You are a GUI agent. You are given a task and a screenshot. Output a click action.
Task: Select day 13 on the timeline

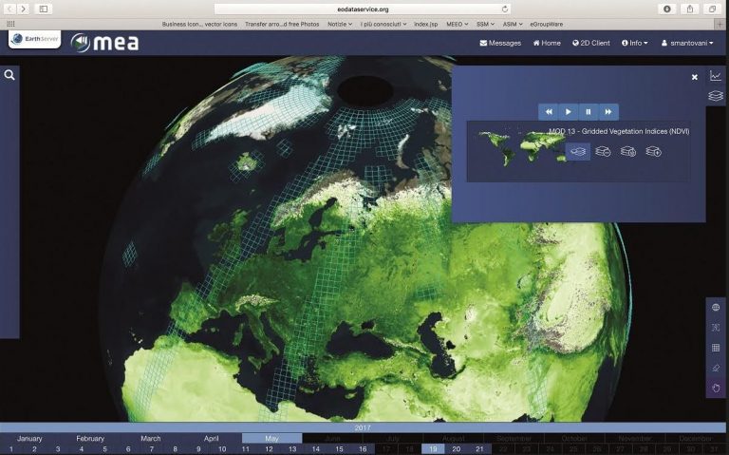click(x=292, y=449)
